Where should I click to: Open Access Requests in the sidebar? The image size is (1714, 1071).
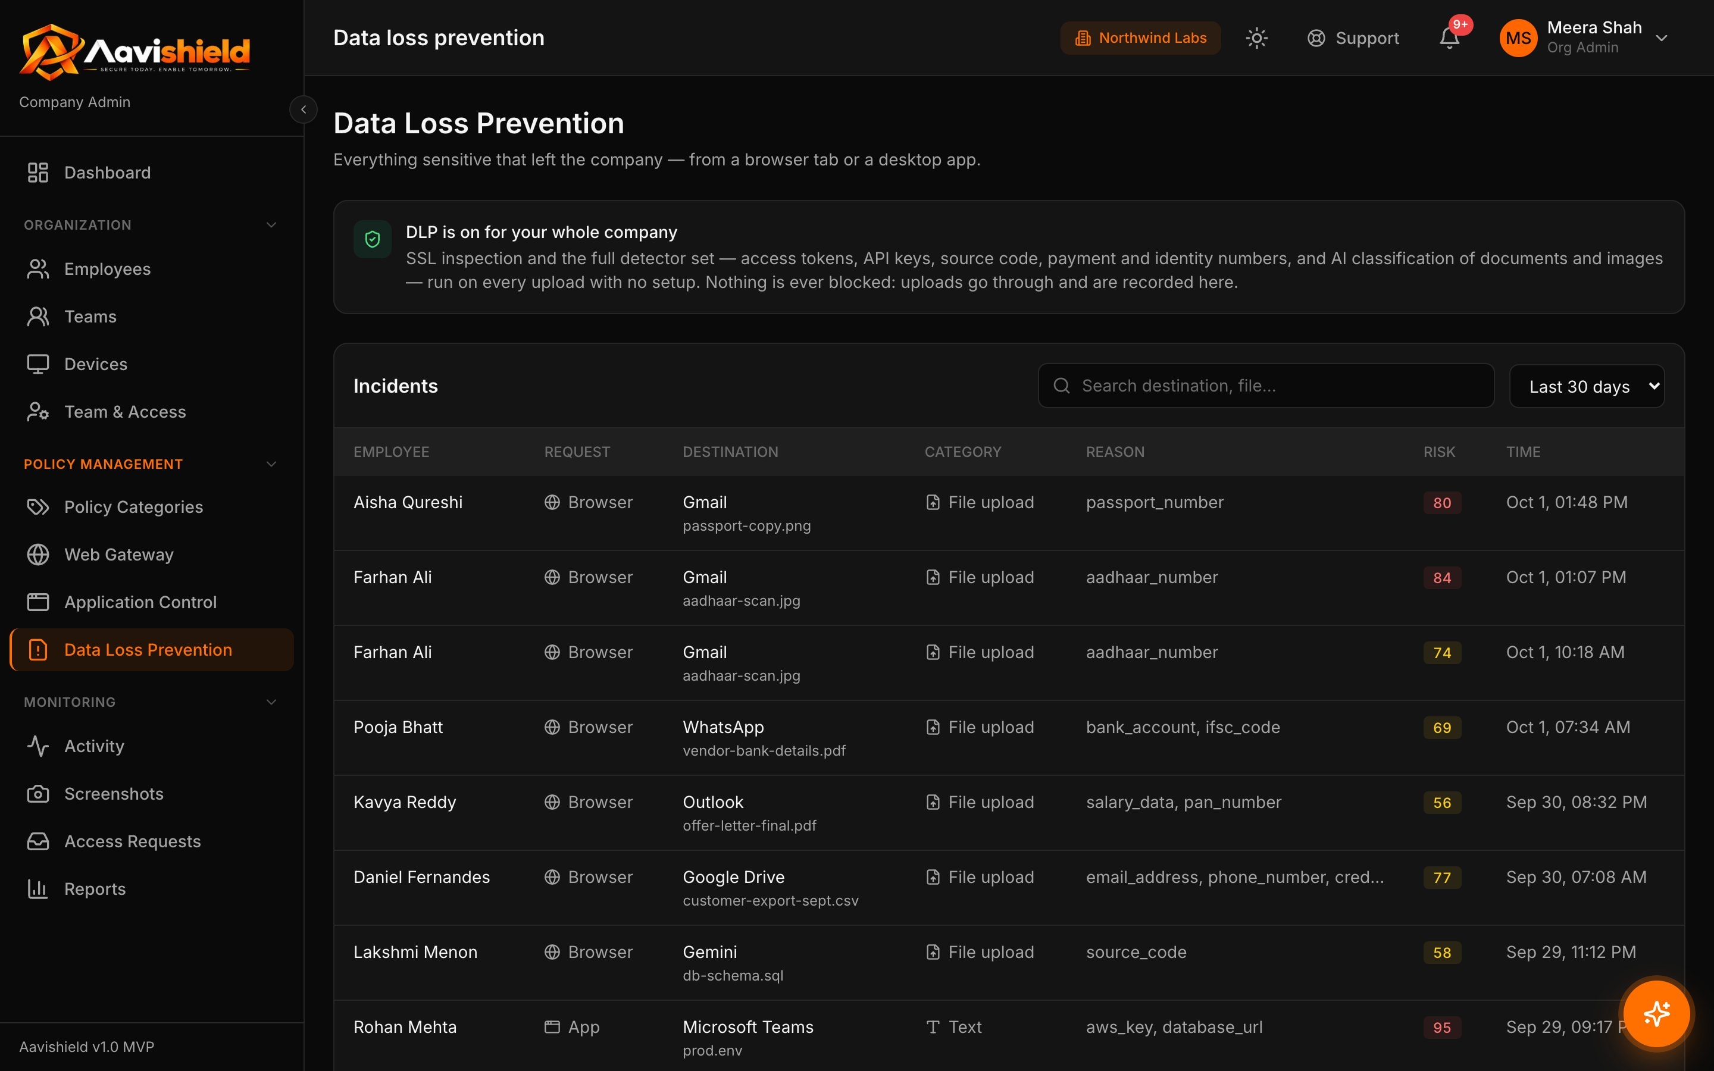point(152,841)
